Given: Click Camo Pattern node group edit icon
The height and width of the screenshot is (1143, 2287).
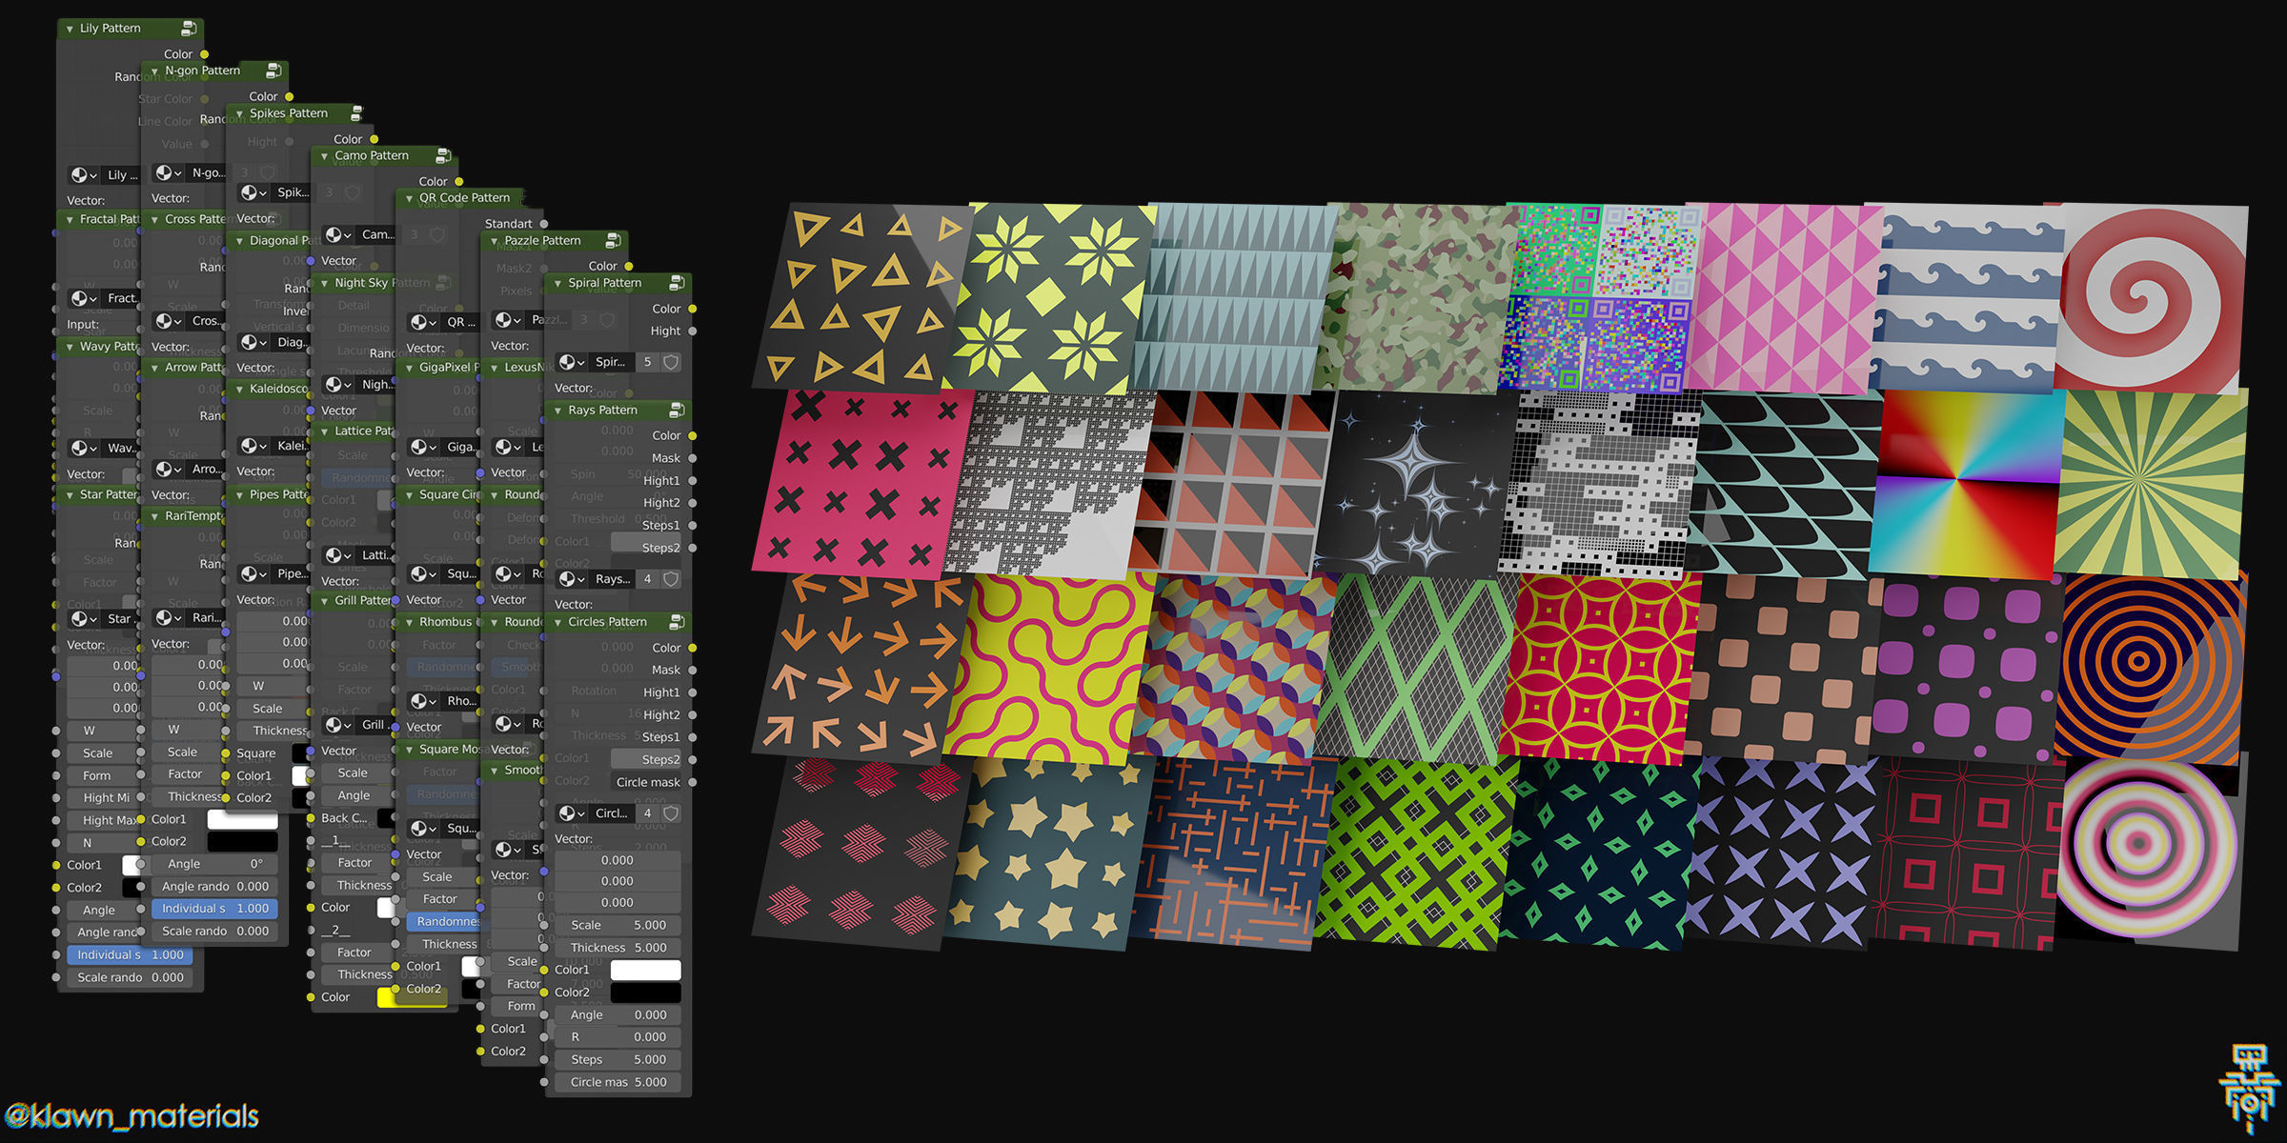Looking at the screenshot, I should tap(443, 155).
